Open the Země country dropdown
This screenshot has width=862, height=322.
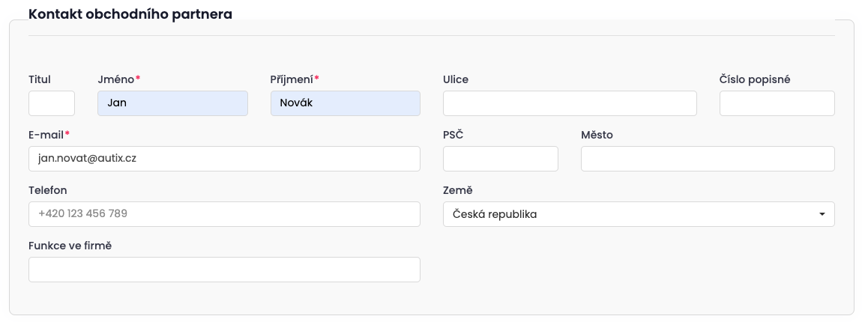click(638, 214)
